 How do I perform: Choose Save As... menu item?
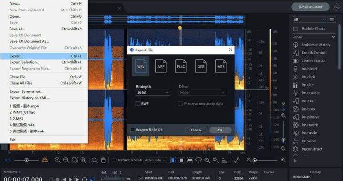[x=44, y=29]
